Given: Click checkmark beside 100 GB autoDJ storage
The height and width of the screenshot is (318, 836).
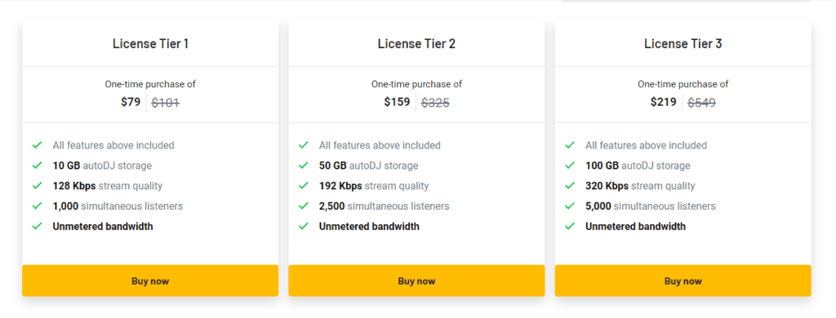Looking at the screenshot, I should [x=570, y=166].
